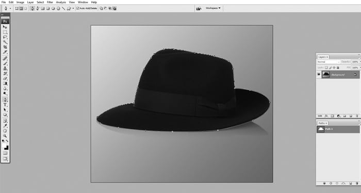361x193 pixels.
Task: Click the Ps logo at toolbox top
Action: (x=5, y=22)
